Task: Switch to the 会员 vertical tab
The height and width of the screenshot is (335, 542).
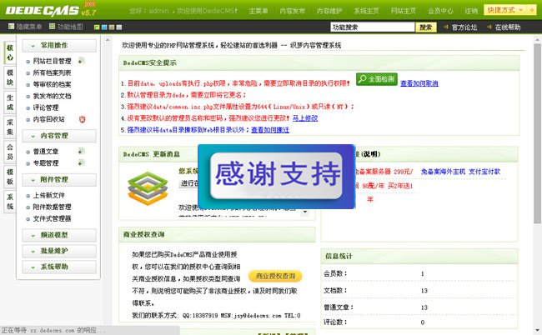Action: coord(10,152)
